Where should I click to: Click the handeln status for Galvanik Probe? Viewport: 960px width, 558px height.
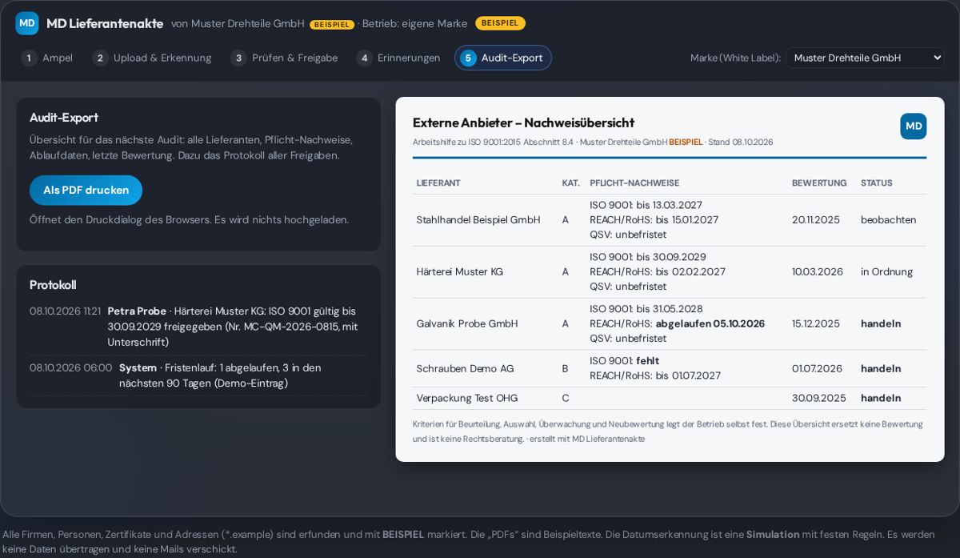tap(881, 324)
